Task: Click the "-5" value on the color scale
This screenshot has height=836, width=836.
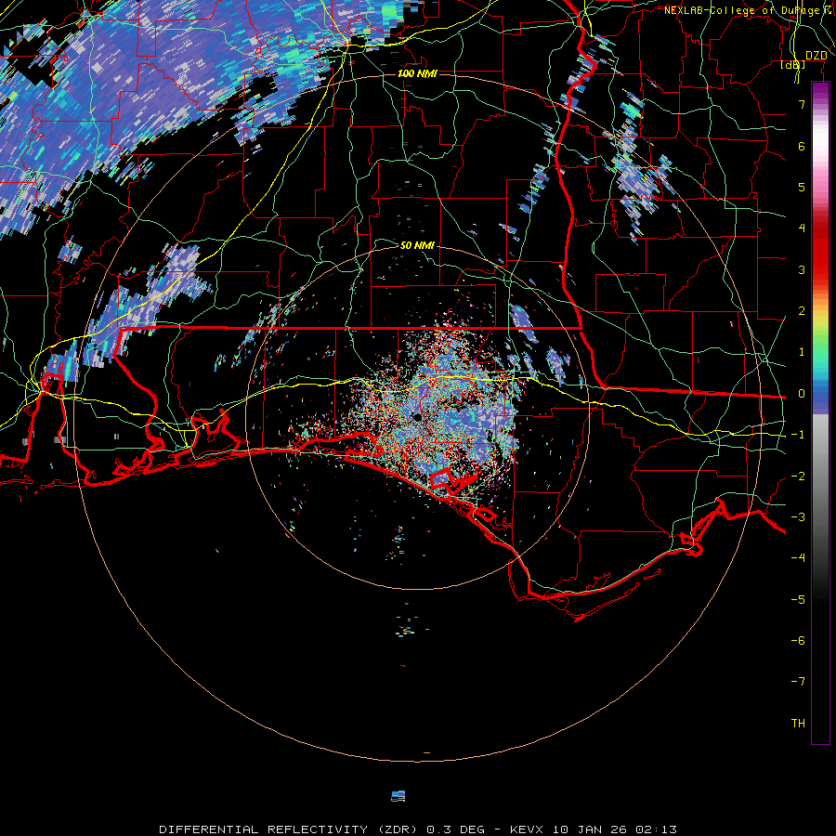Action: (798, 599)
